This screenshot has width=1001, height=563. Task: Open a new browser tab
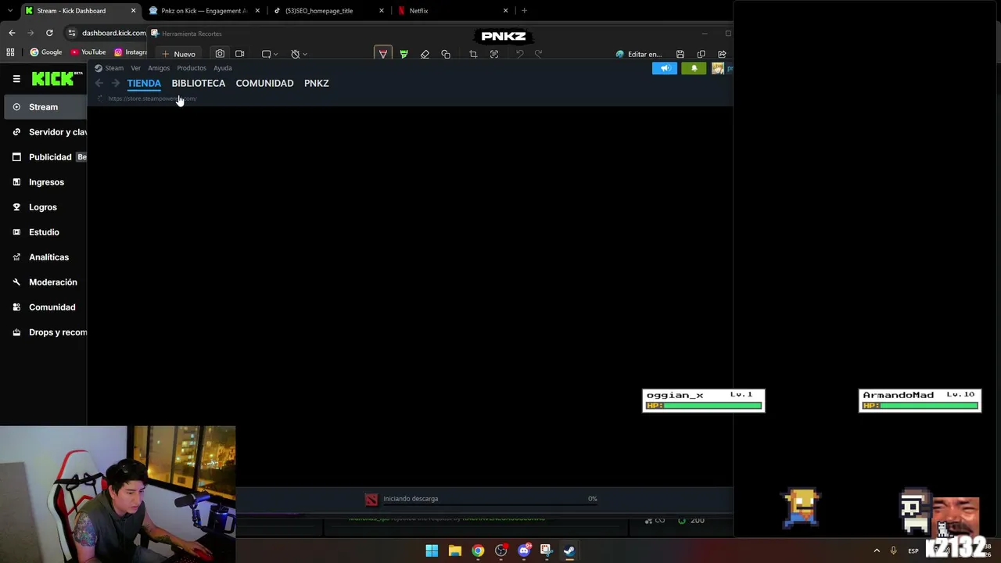point(524,11)
